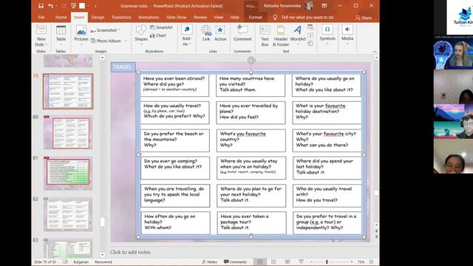Click the Tell me what you want to do box
This screenshot has width=473, height=266.
coord(307,17)
